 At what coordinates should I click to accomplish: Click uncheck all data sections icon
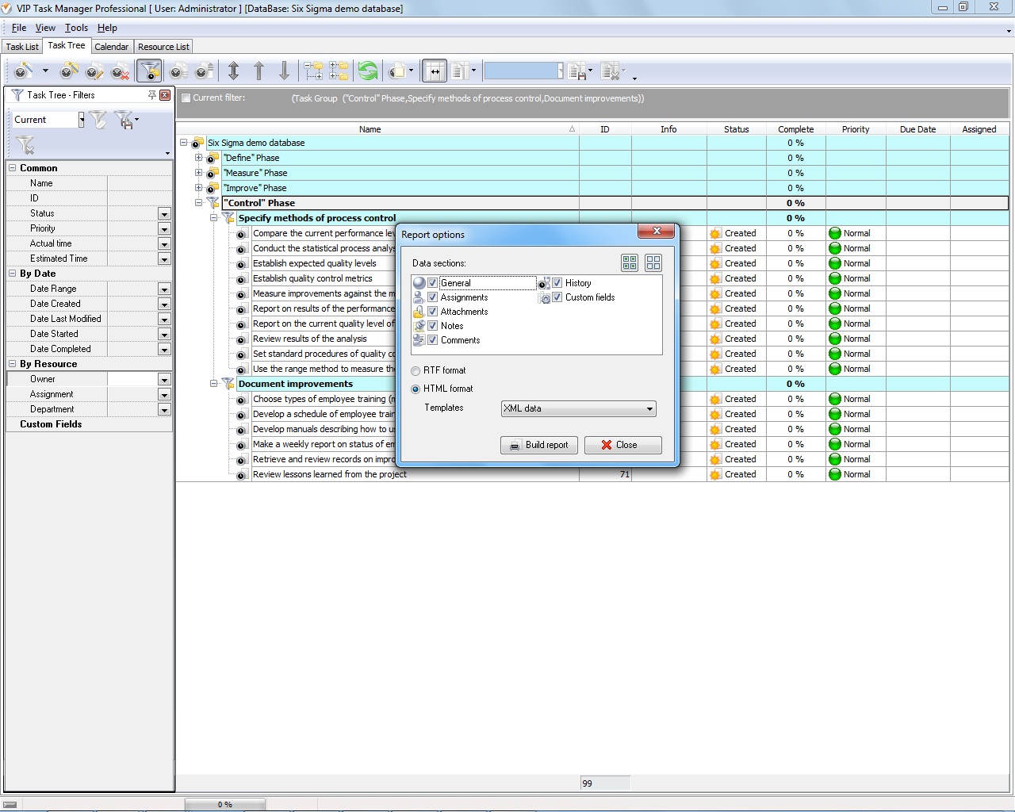[653, 262]
